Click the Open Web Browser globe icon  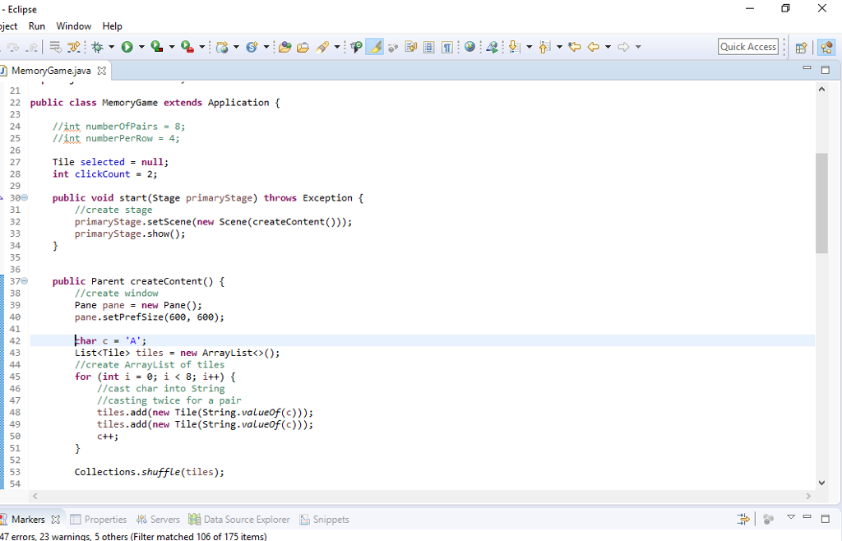point(470,47)
